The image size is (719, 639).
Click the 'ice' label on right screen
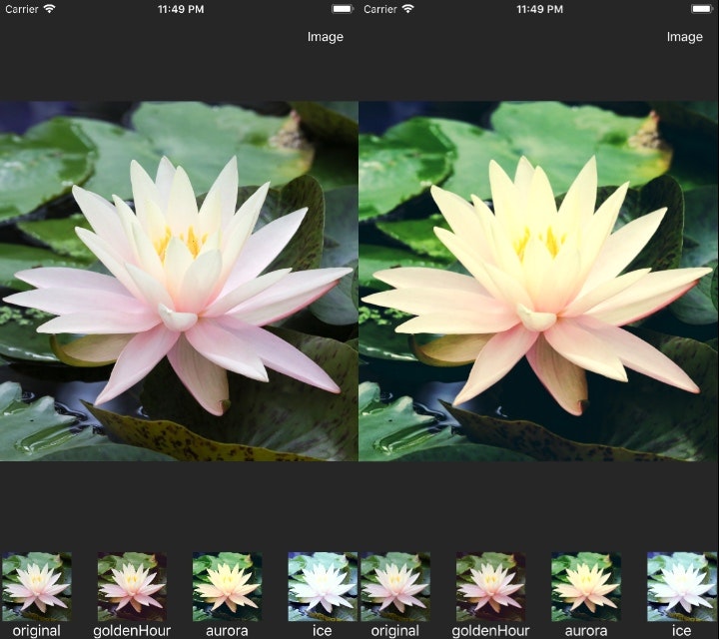click(x=682, y=631)
